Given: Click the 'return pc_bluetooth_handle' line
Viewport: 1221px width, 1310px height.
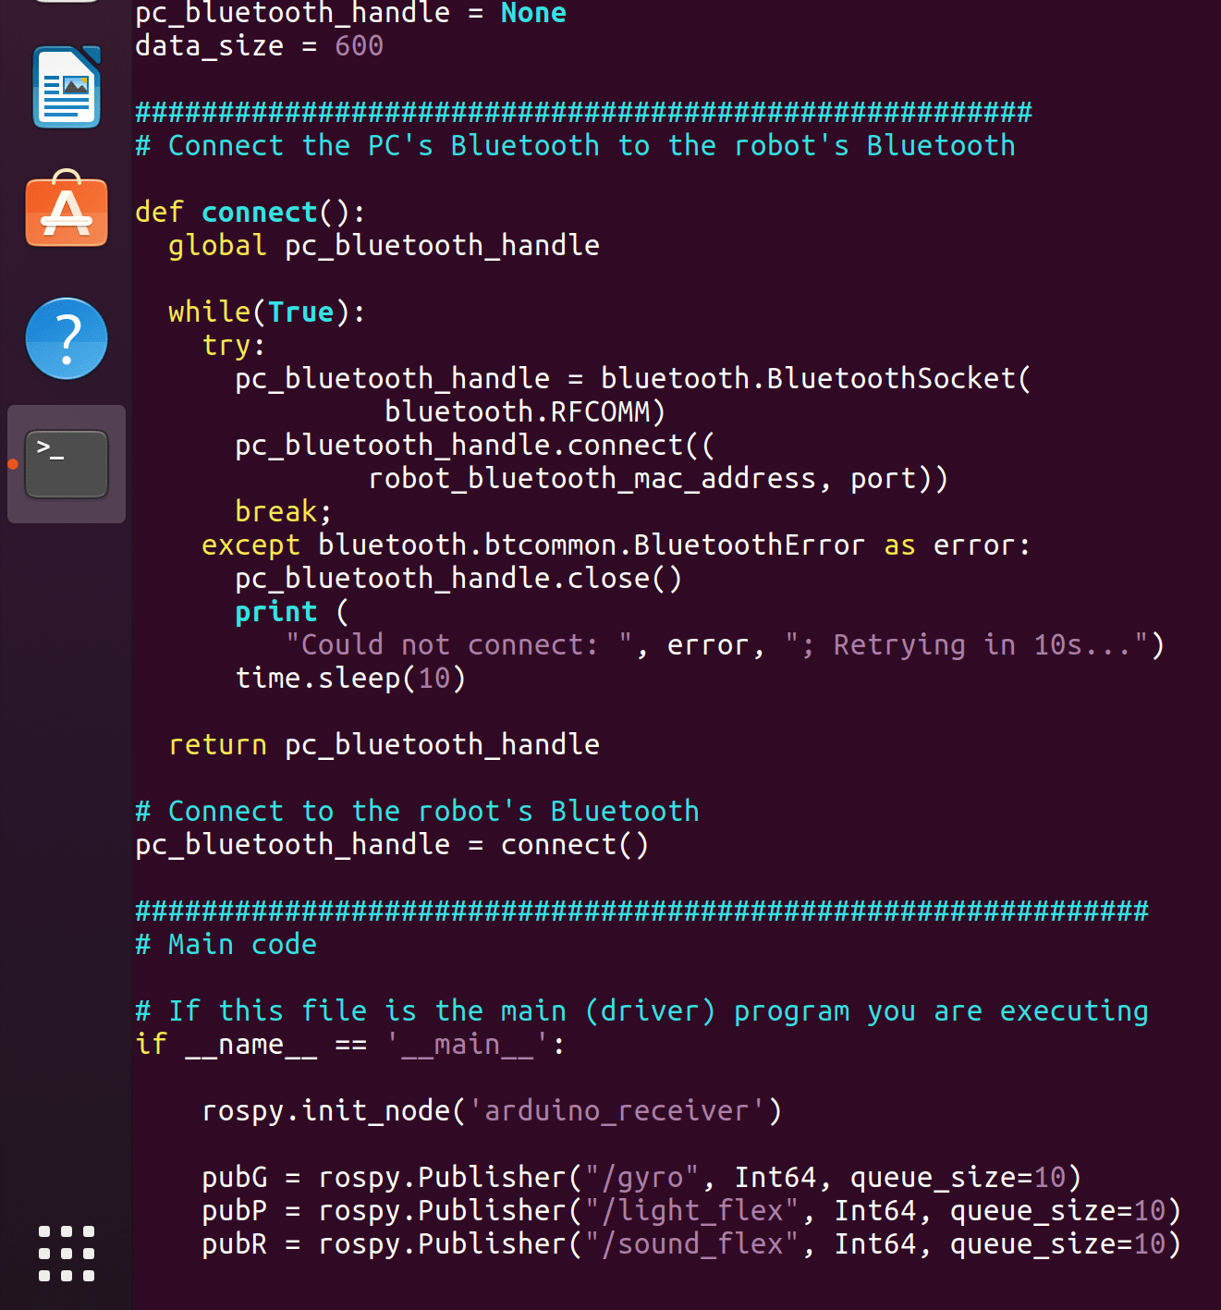Looking at the screenshot, I should (x=384, y=745).
